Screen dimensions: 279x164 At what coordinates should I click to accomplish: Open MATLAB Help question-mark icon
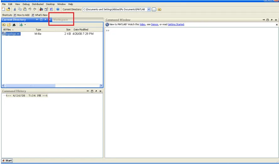[58, 9]
